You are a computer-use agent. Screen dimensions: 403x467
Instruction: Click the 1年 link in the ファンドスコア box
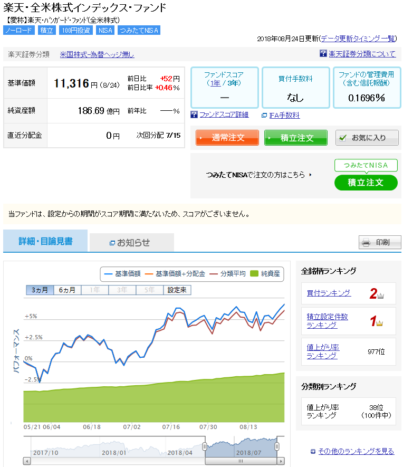tap(216, 83)
